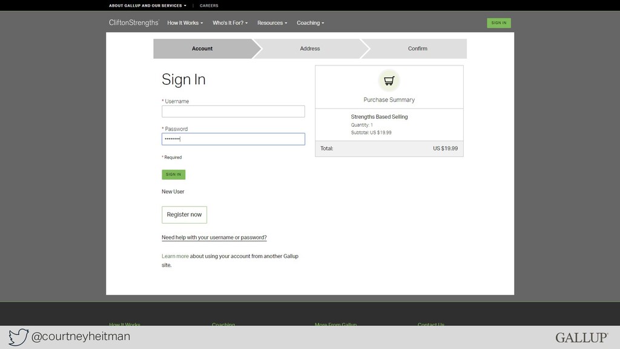Click the shopping cart icon in Purchase Summary
The image size is (620, 349).
389,81
